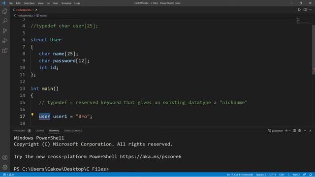Run the C file with play icon
315x177 pixels.
(299, 10)
